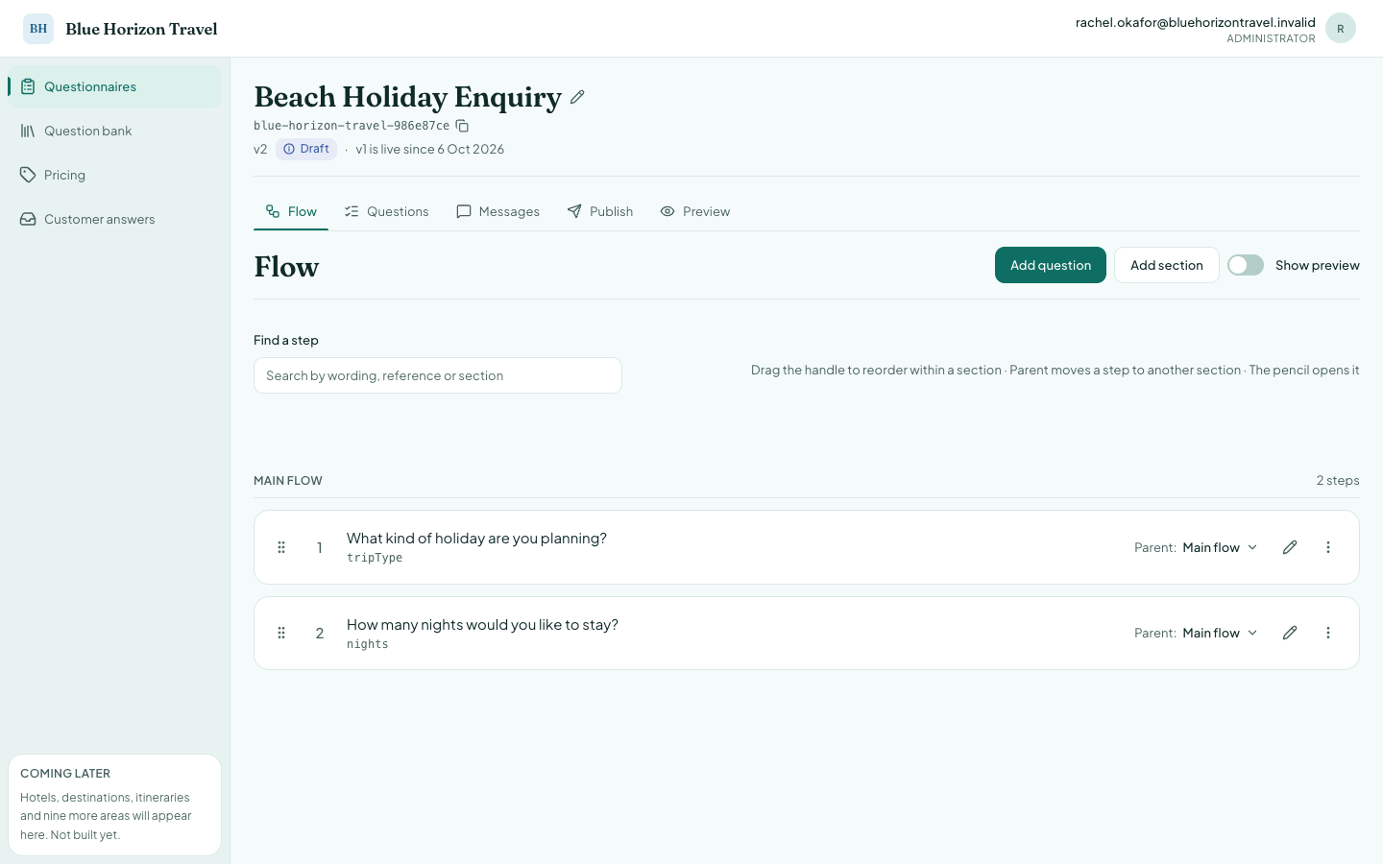Open more options for nights step
Screen dimensions: 1383x864
(x=1328, y=633)
